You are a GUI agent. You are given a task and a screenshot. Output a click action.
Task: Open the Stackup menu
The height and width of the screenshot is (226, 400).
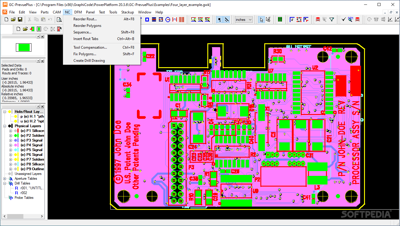pyautogui.click(x=128, y=12)
